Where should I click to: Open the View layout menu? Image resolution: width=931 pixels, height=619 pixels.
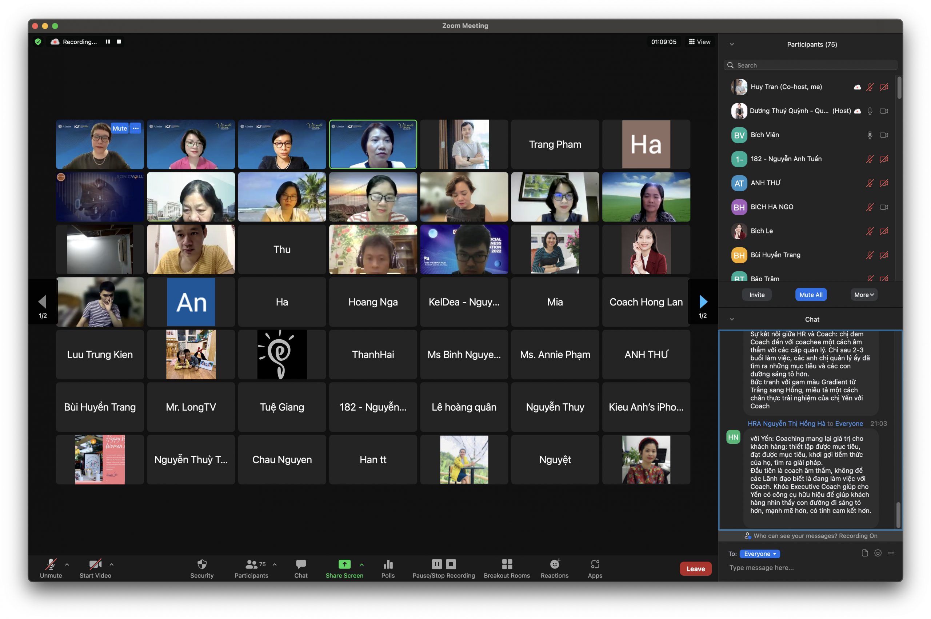click(699, 41)
